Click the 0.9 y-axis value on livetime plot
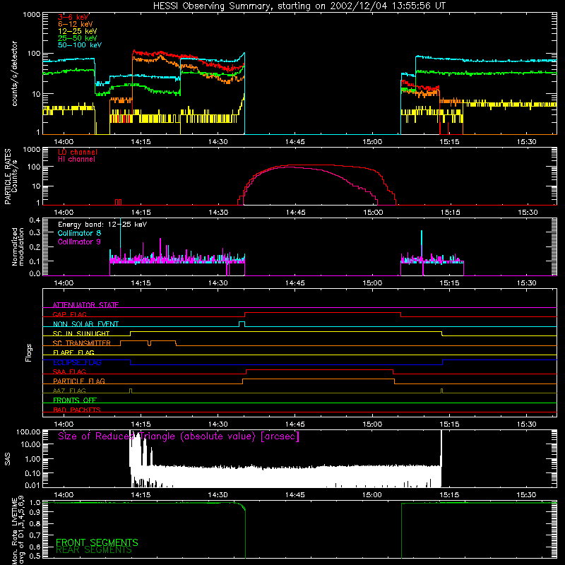The width and height of the screenshot is (565, 565). [x=35, y=513]
